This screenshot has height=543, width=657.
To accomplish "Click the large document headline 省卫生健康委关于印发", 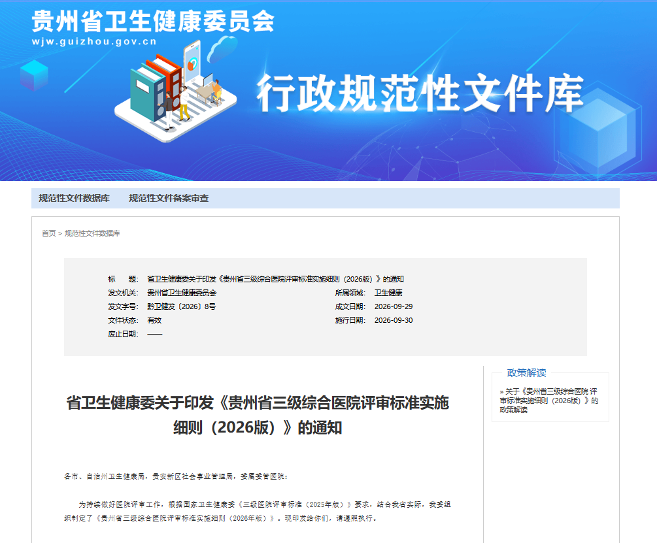I will tap(258, 415).
